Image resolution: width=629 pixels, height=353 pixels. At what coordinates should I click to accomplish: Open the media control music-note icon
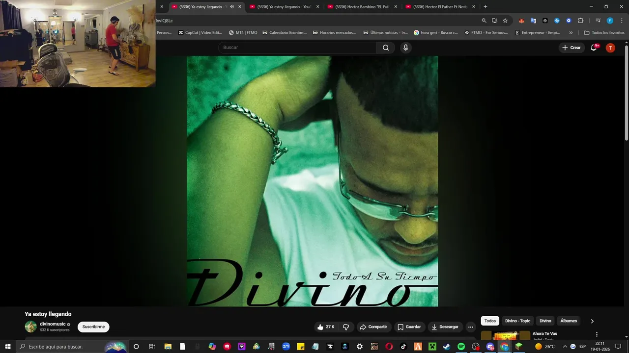pyautogui.click(x=598, y=21)
